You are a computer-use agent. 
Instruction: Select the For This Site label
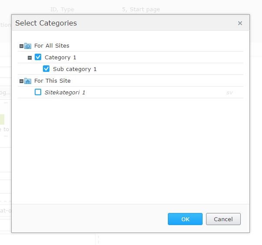pos(52,81)
